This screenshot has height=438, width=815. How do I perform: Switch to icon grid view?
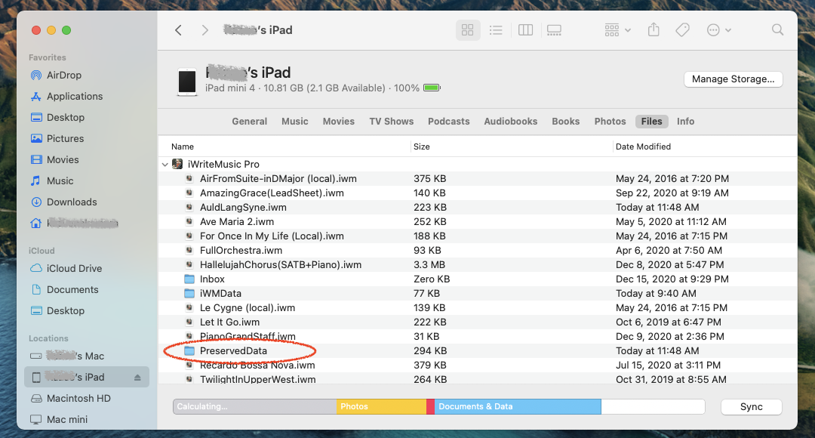468,30
